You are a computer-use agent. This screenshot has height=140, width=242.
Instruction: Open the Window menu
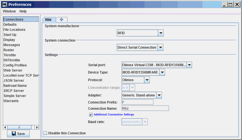point(9,11)
